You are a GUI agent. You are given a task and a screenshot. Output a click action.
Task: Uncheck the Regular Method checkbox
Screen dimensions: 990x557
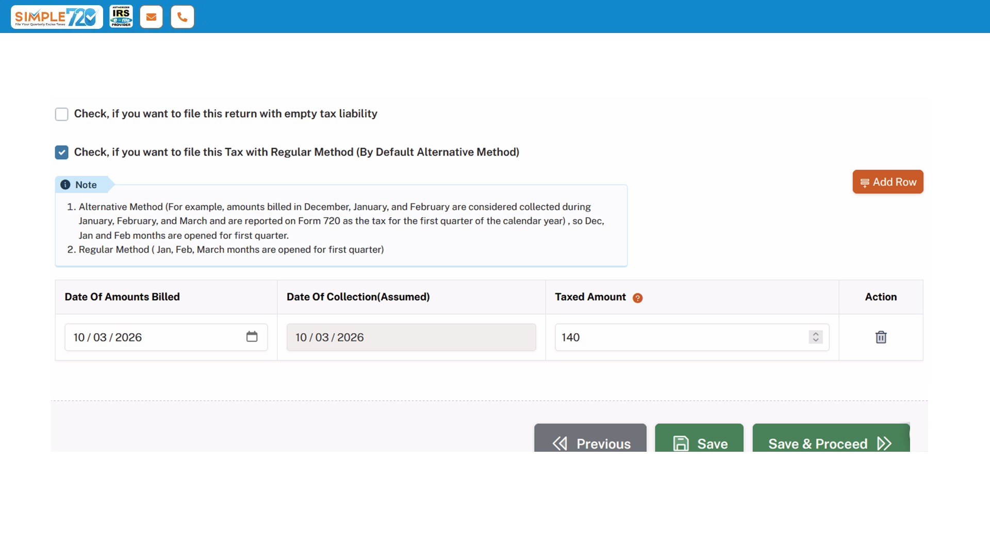[x=62, y=152]
